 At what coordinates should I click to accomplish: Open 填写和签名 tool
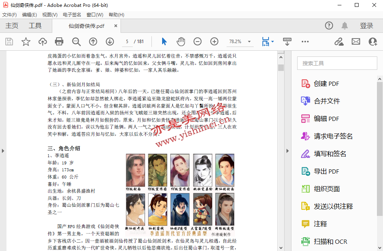coord(323,154)
